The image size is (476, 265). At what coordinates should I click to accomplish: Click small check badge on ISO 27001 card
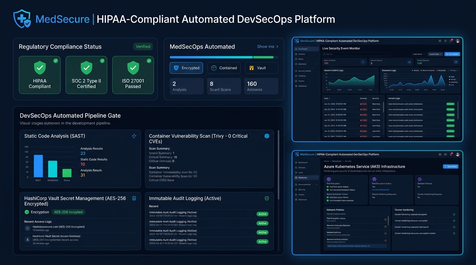(149, 61)
